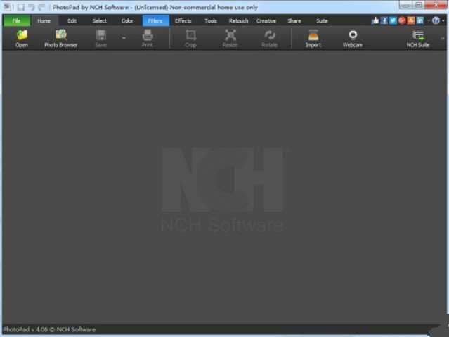Viewport: 449px width, 337px height.
Task: Launch the Photo Browser
Action: tap(60, 38)
